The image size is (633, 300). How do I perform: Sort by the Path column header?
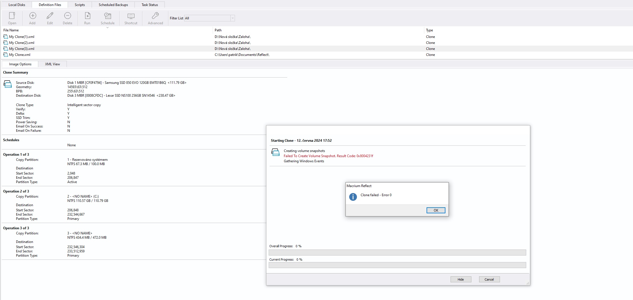click(x=218, y=30)
